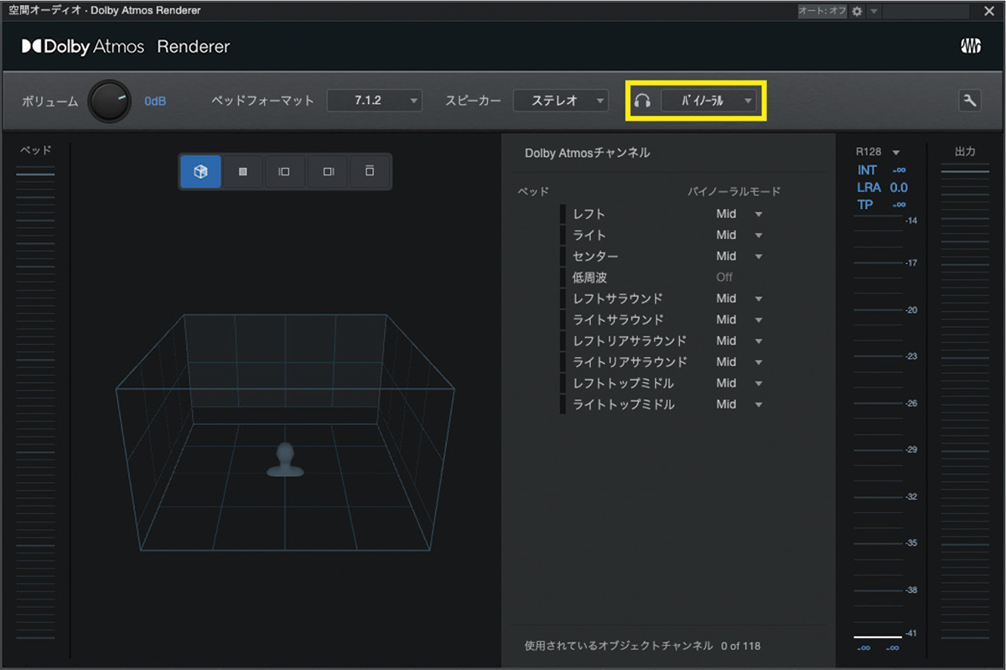Click the オート:オフ indicator in title bar

pyautogui.click(x=821, y=10)
